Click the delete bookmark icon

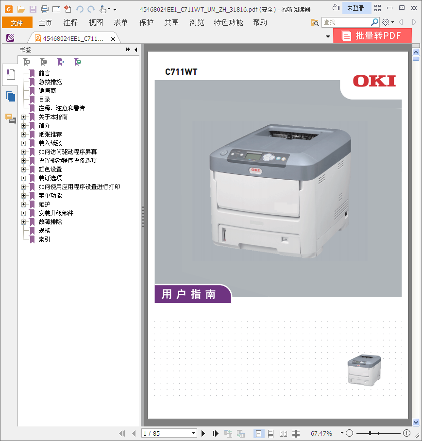(27, 62)
